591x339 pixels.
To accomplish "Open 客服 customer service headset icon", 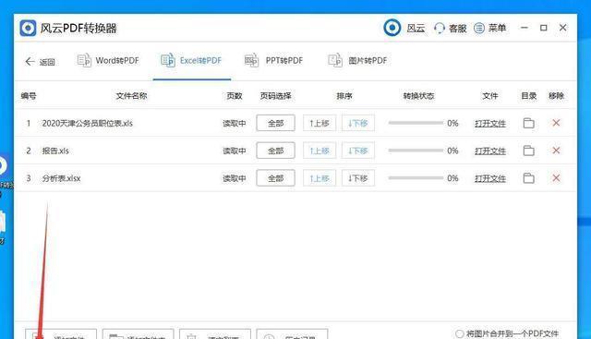I will pyautogui.click(x=440, y=28).
